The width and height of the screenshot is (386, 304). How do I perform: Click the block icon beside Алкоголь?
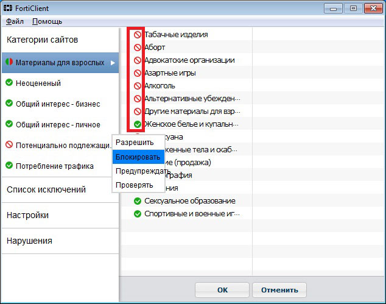tap(138, 86)
